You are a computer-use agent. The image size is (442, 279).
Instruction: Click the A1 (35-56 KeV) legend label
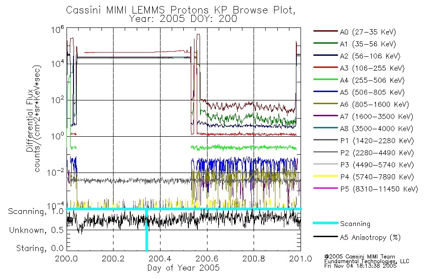click(368, 44)
